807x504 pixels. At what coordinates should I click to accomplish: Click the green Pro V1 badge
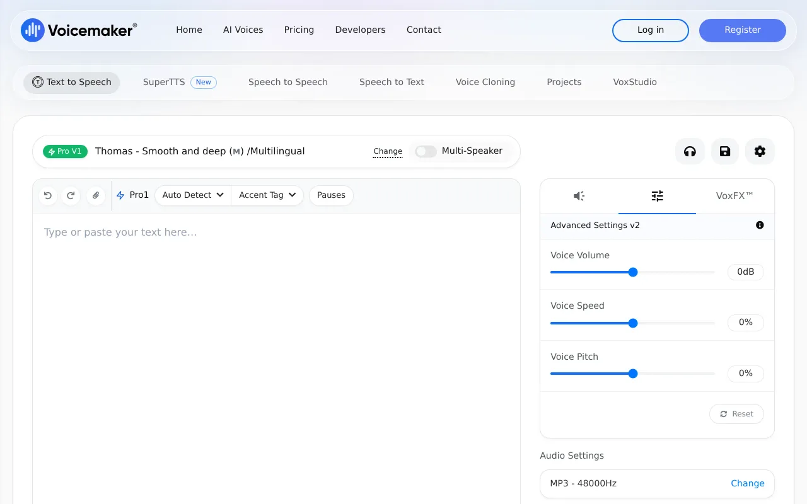(x=65, y=151)
